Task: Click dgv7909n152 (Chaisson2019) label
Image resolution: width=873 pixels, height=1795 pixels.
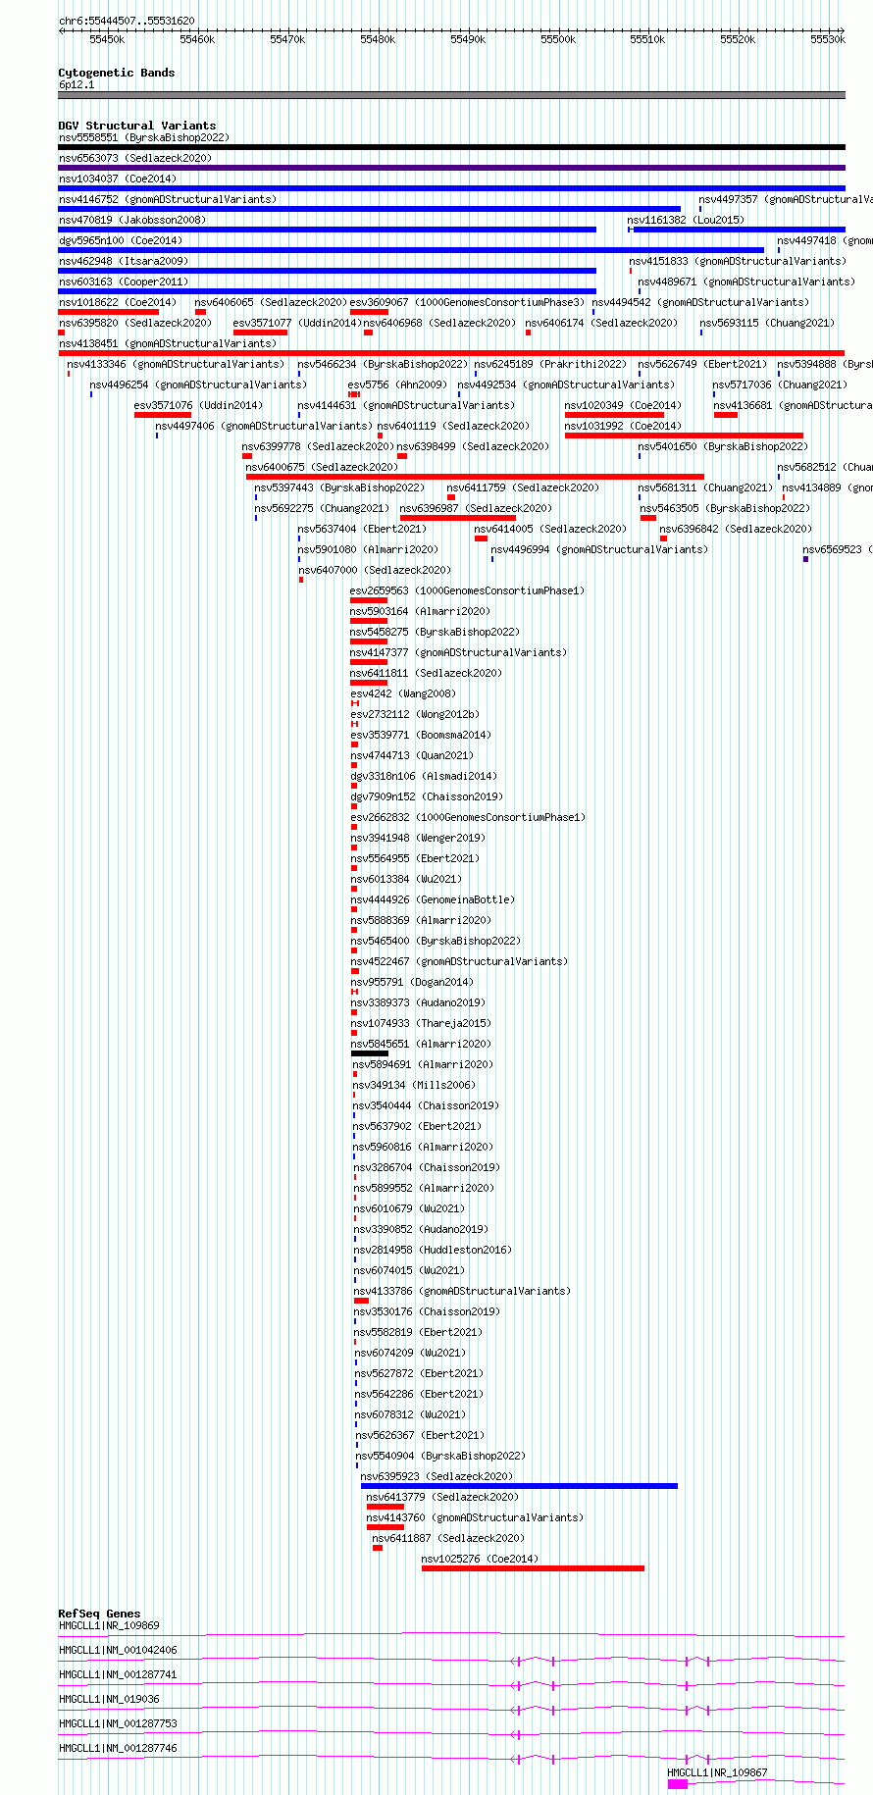Action: (427, 796)
